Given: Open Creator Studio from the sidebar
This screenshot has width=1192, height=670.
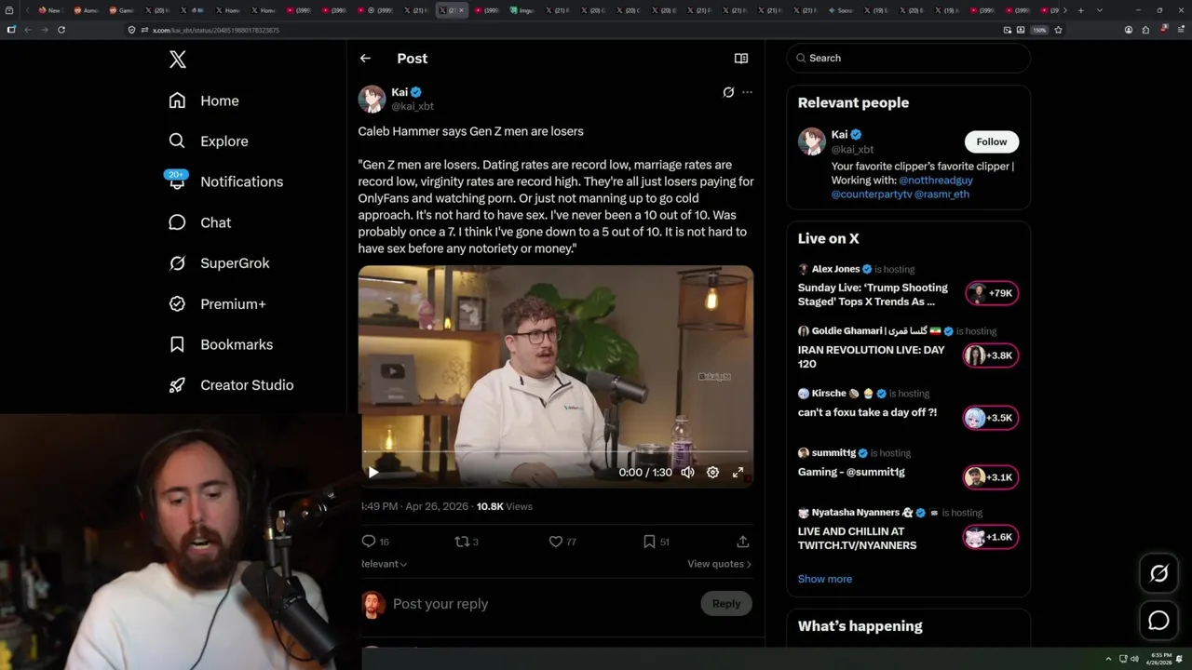Looking at the screenshot, I should click(x=231, y=385).
